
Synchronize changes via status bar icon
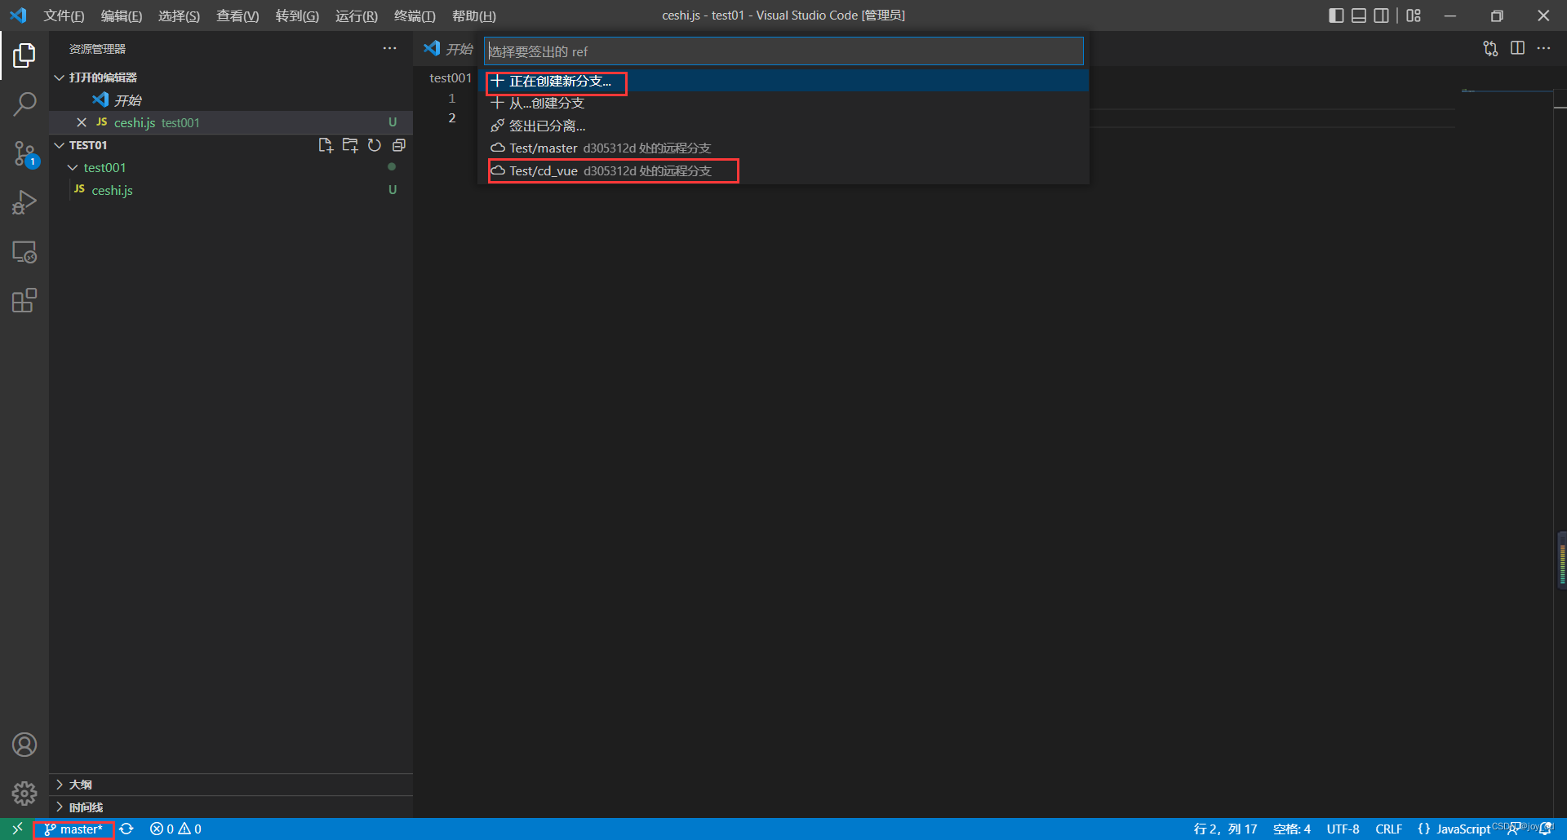(x=127, y=829)
